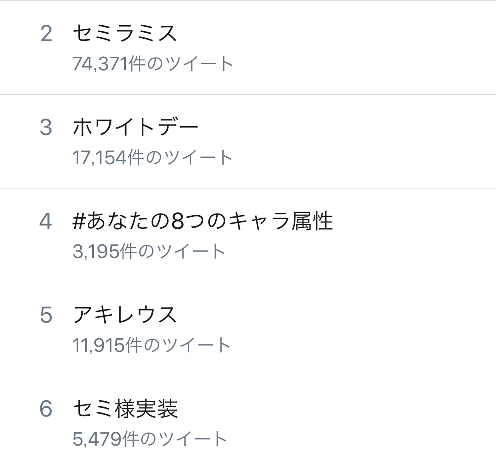496x452 pixels.
Task: Click the 74,371件のツイート count
Action: (x=153, y=64)
